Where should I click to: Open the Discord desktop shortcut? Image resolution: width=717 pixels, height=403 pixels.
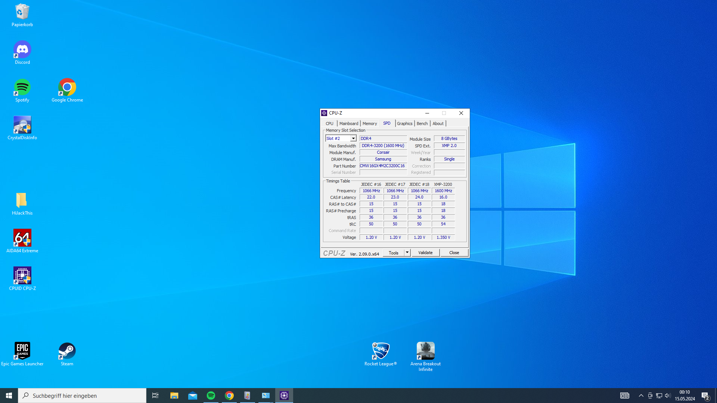22,50
